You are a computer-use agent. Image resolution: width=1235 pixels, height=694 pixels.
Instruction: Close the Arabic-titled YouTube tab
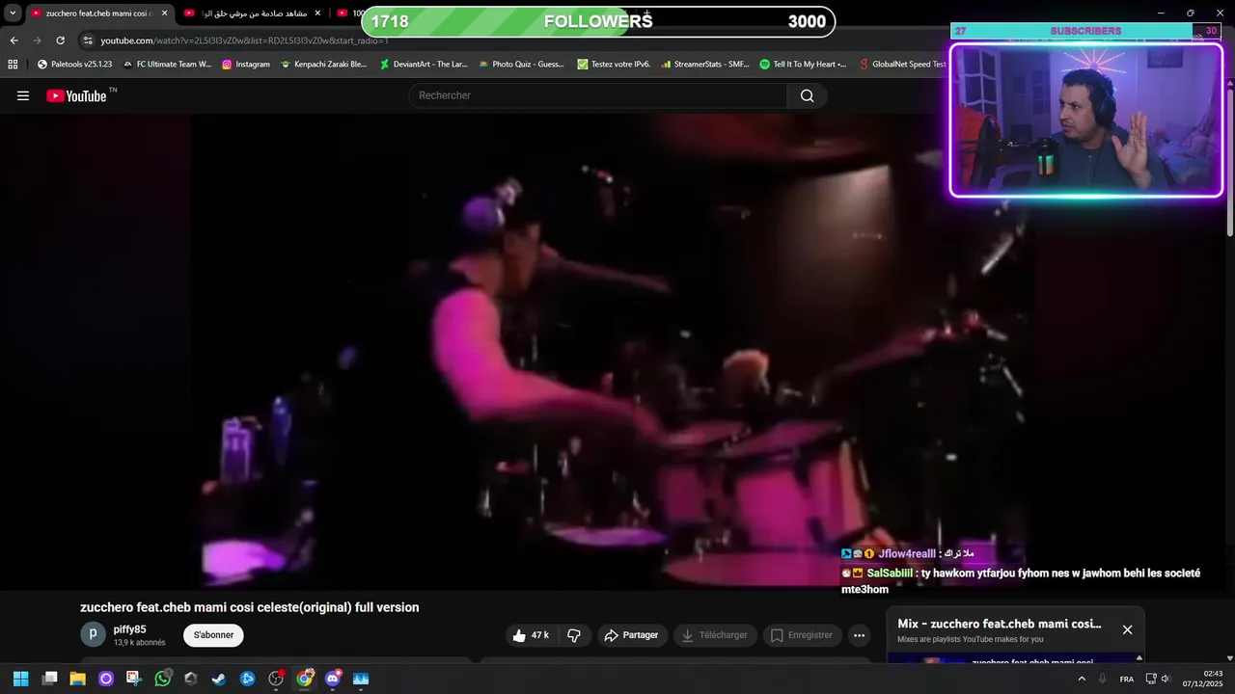point(317,13)
